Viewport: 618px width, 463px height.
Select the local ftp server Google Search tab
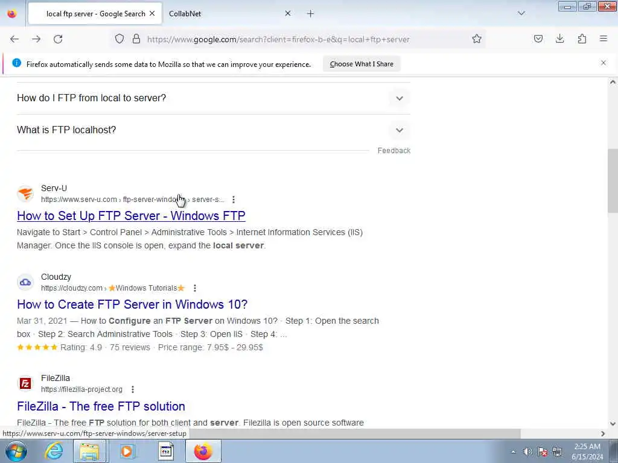95,14
